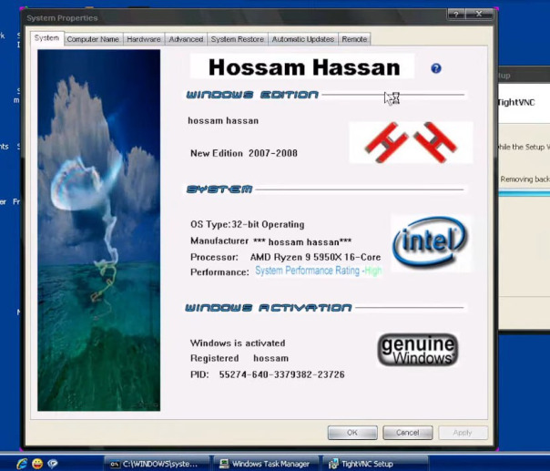
Task: Click the 'Windows is activated' text
Action: click(238, 343)
